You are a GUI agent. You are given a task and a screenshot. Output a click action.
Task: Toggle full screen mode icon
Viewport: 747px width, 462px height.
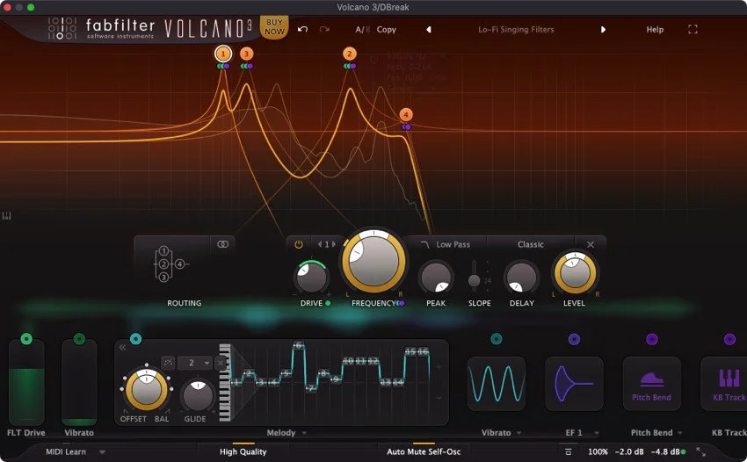click(x=693, y=30)
